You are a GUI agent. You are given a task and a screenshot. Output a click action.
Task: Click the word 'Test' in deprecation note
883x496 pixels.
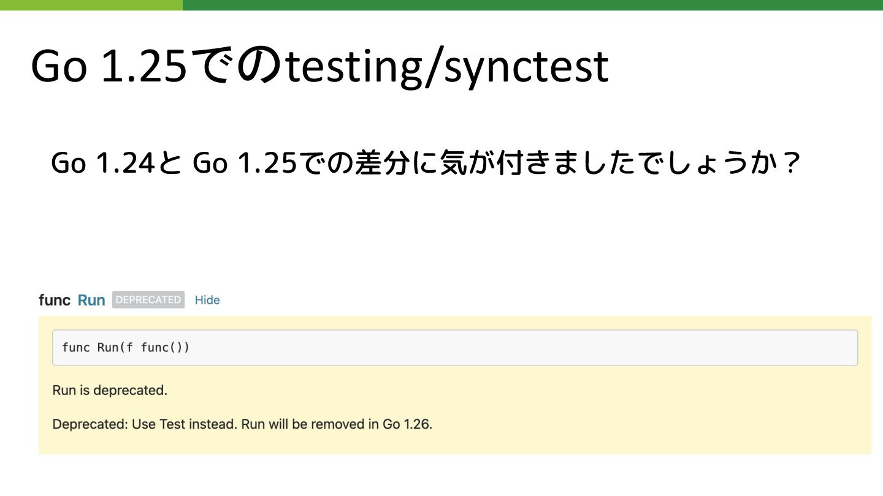172,424
